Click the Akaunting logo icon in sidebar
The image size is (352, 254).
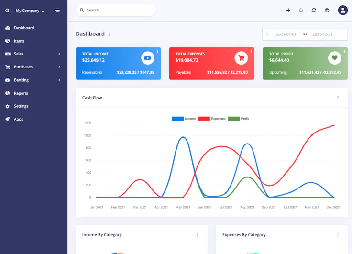tap(7, 11)
